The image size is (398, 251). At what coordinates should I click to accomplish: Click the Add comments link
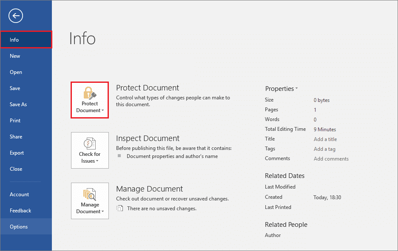pyautogui.click(x=331, y=158)
